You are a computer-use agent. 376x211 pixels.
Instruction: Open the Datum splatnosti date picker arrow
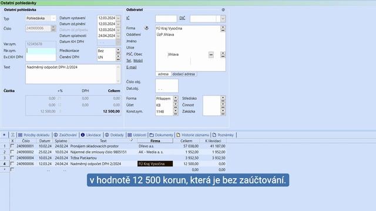click(x=118, y=36)
